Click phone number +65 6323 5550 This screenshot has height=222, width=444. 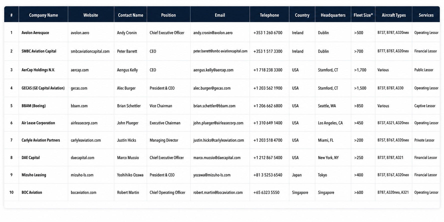point(266,192)
